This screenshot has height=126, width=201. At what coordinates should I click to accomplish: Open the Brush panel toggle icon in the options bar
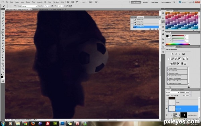click(15, 6)
